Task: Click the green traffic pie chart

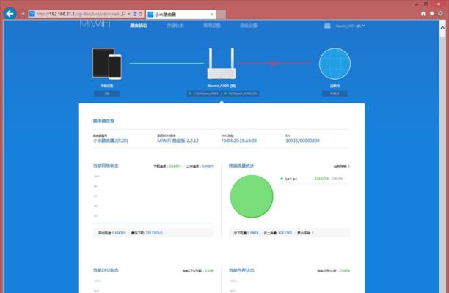Action: click(252, 196)
